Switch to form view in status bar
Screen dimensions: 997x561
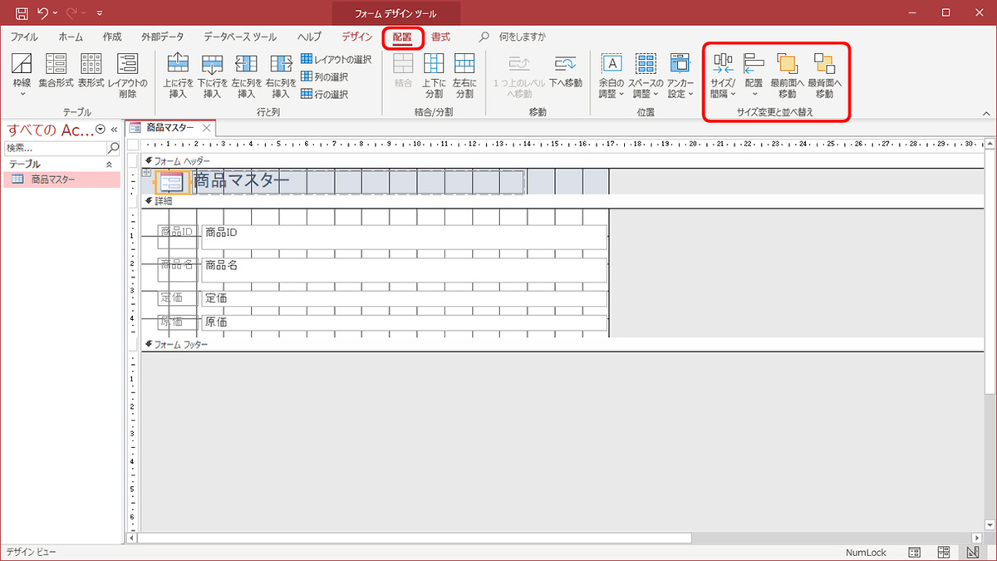point(914,553)
